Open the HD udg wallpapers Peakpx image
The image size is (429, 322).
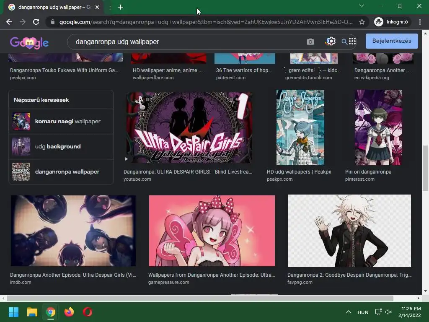pyautogui.click(x=300, y=127)
